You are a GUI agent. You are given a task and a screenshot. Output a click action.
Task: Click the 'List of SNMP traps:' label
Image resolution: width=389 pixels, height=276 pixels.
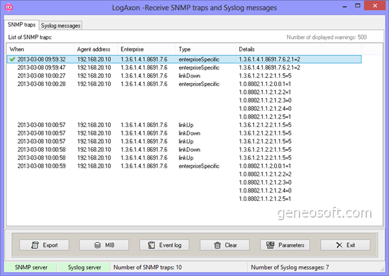30,37
